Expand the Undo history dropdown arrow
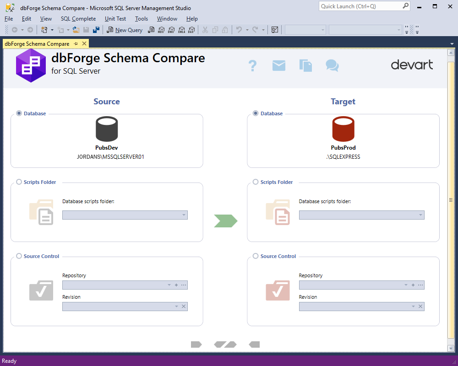The width and height of the screenshot is (458, 366). (x=247, y=30)
